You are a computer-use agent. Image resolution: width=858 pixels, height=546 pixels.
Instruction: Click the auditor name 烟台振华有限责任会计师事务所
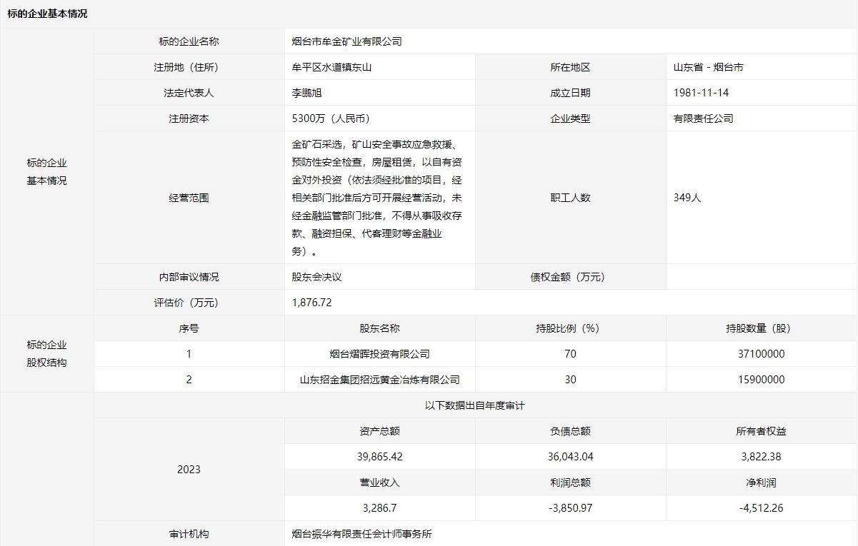362,534
